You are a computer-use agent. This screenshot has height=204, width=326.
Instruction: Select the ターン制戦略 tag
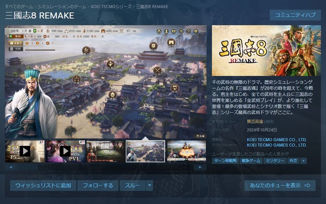point(225,161)
